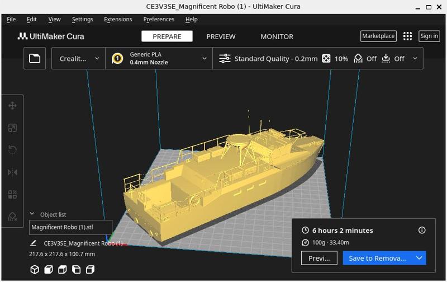This screenshot has height=282, width=447.
Task: Open the application switcher grid icon
Action: tap(407, 36)
